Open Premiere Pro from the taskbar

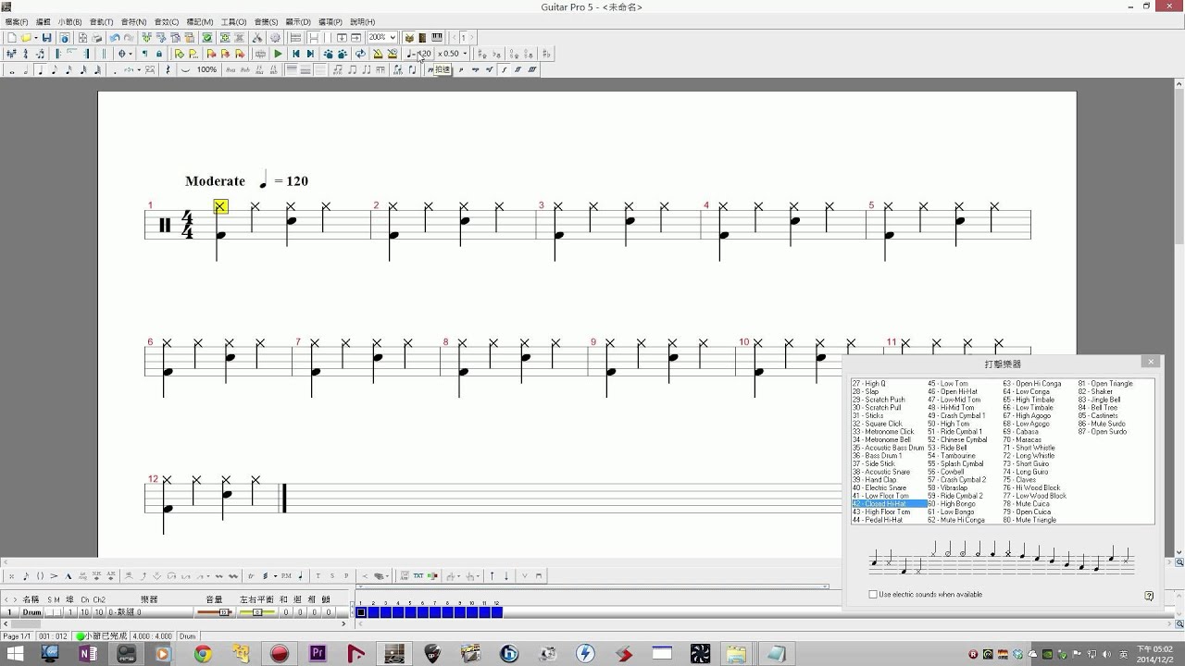coord(318,654)
